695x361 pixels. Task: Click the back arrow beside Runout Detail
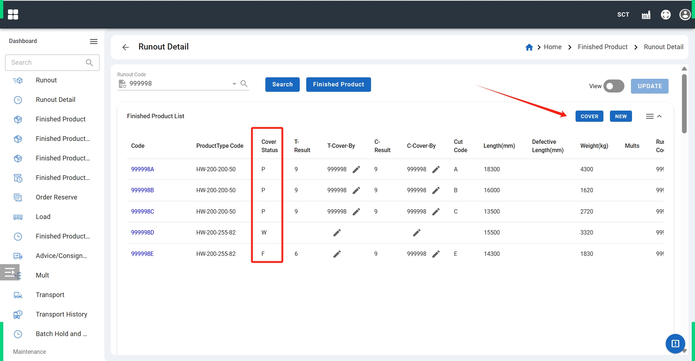point(126,47)
